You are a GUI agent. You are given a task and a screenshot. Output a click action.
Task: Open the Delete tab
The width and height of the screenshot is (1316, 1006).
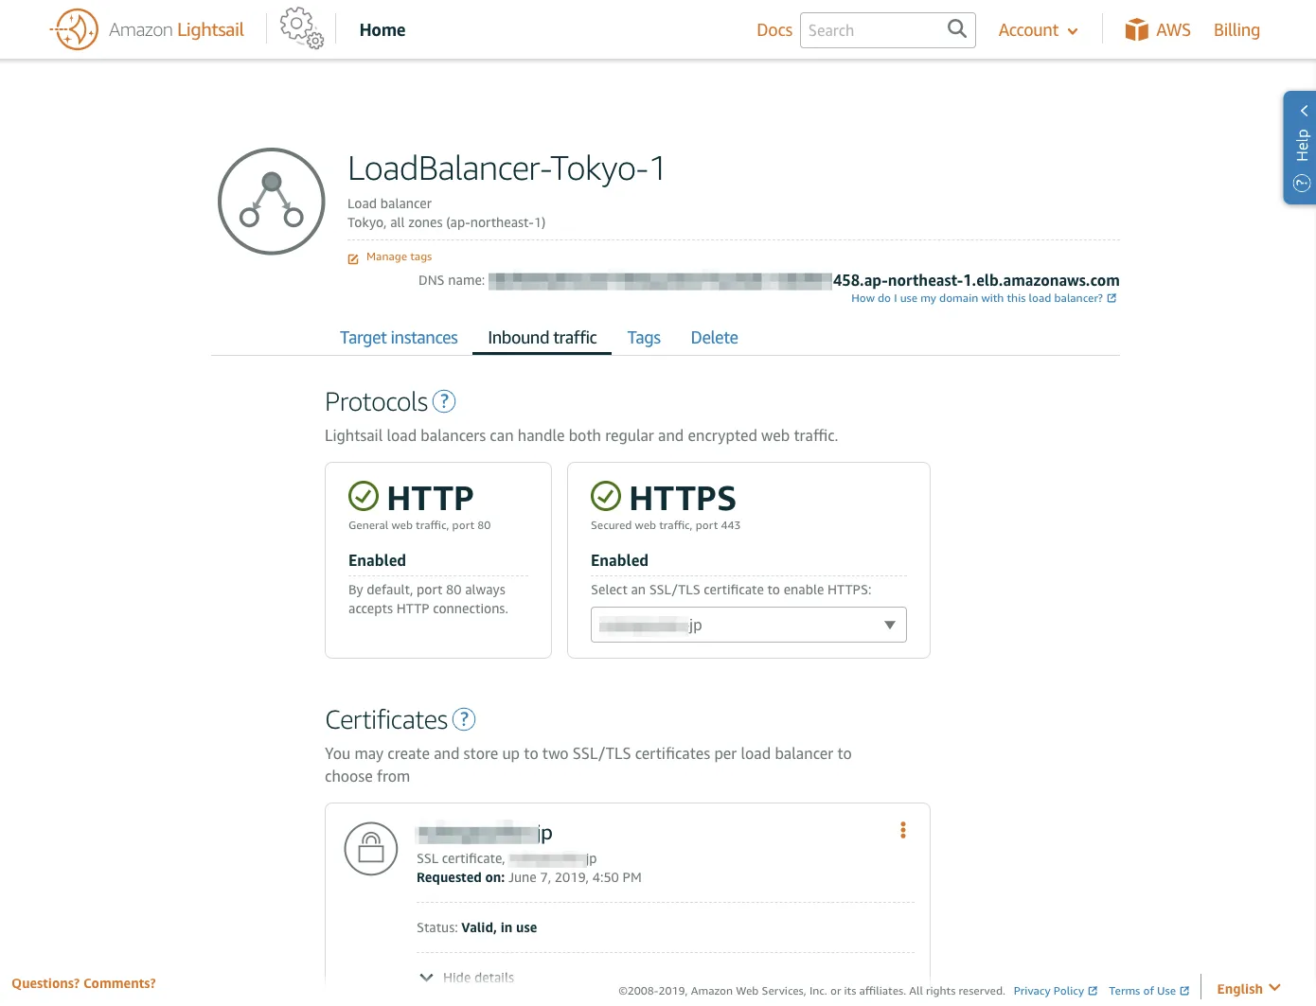tap(714, 338)
